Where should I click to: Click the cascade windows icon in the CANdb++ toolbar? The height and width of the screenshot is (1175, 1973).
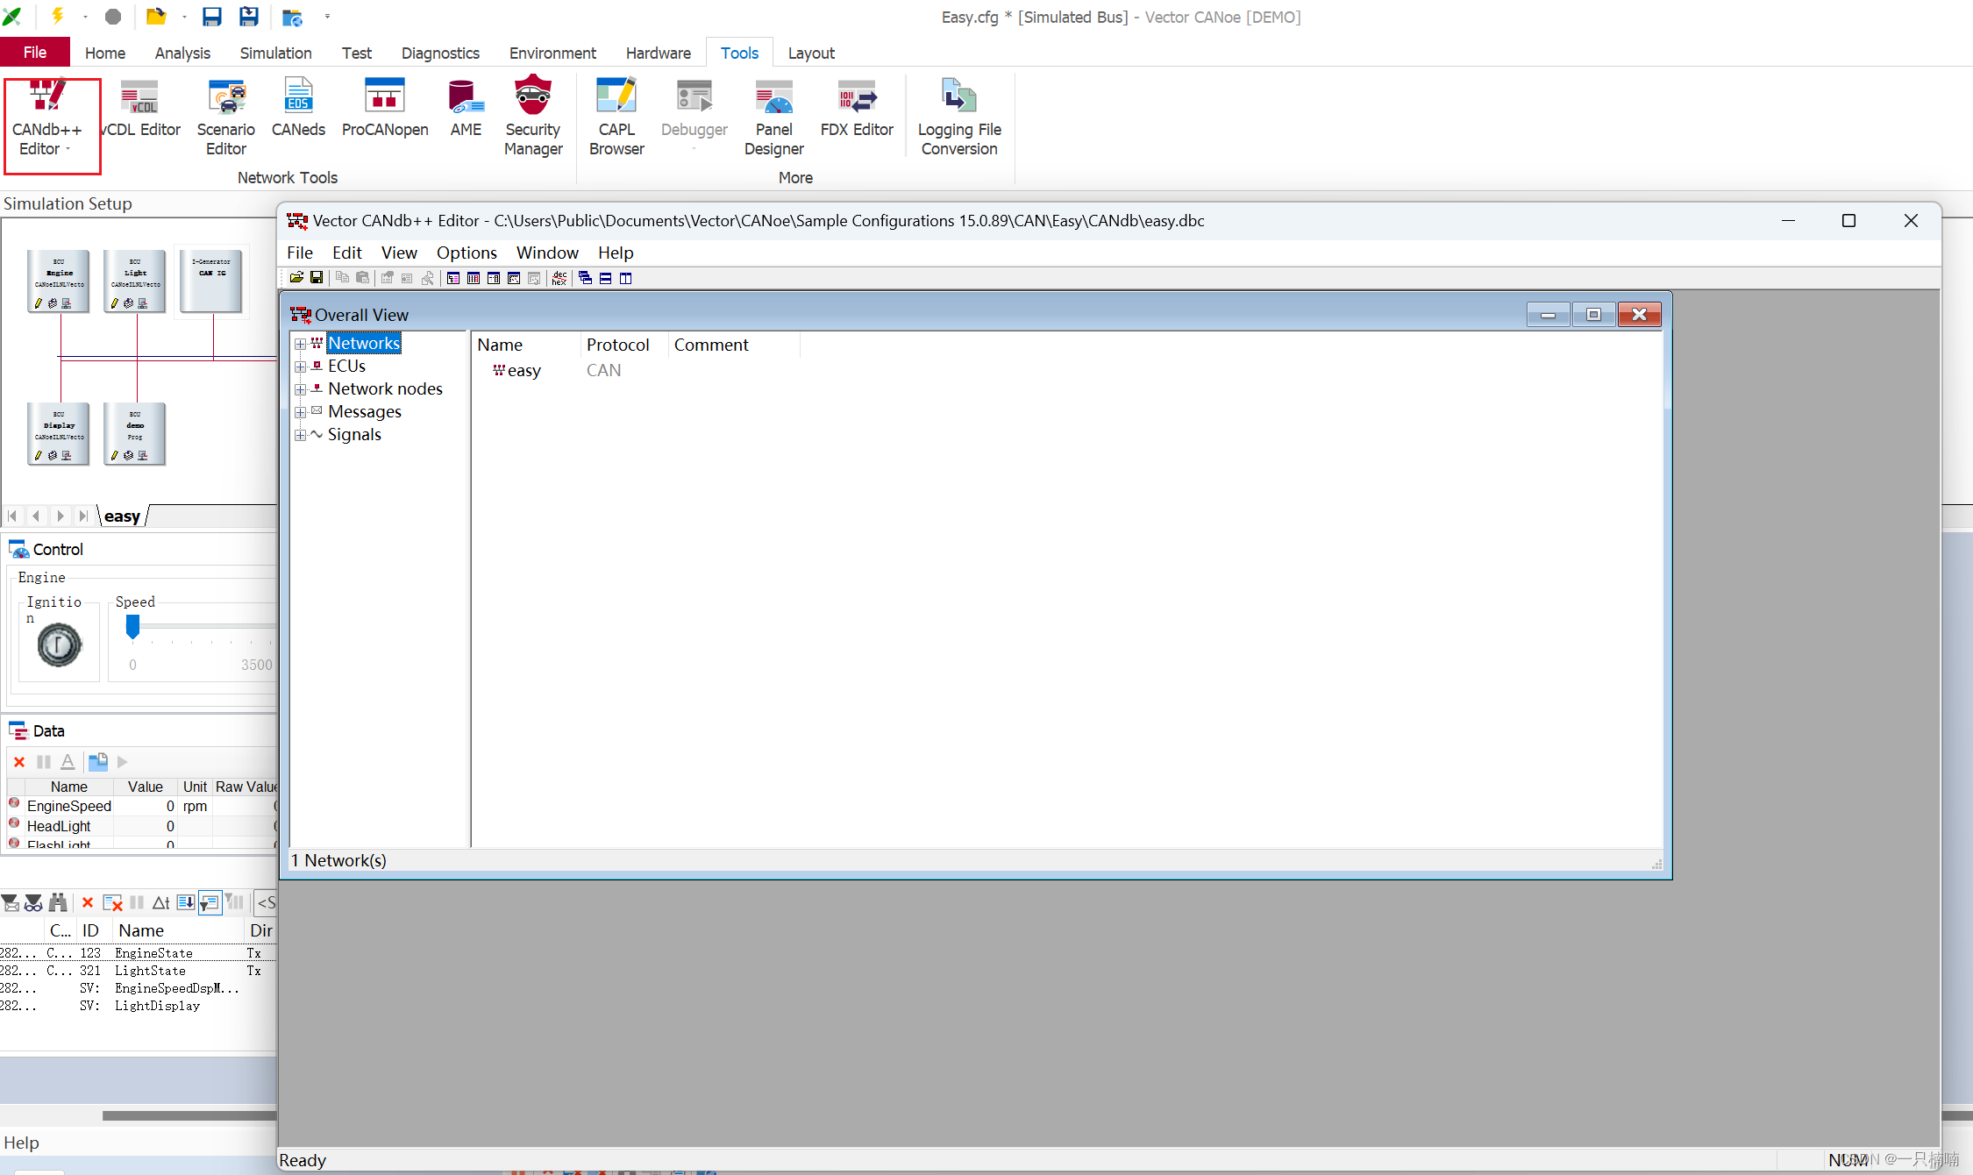(x=585, y=278)
